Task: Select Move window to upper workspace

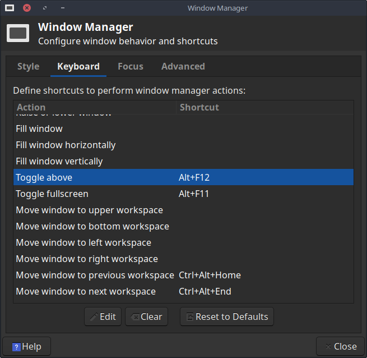Action: tap(184, 210)
